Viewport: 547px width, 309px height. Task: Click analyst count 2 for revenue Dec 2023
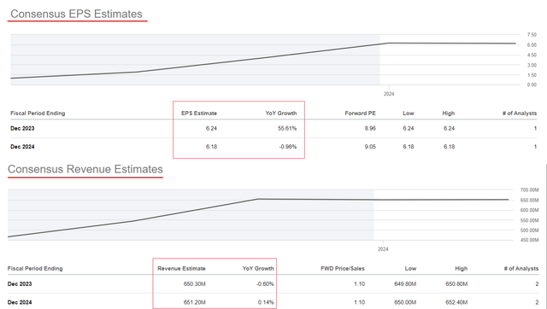537,284
